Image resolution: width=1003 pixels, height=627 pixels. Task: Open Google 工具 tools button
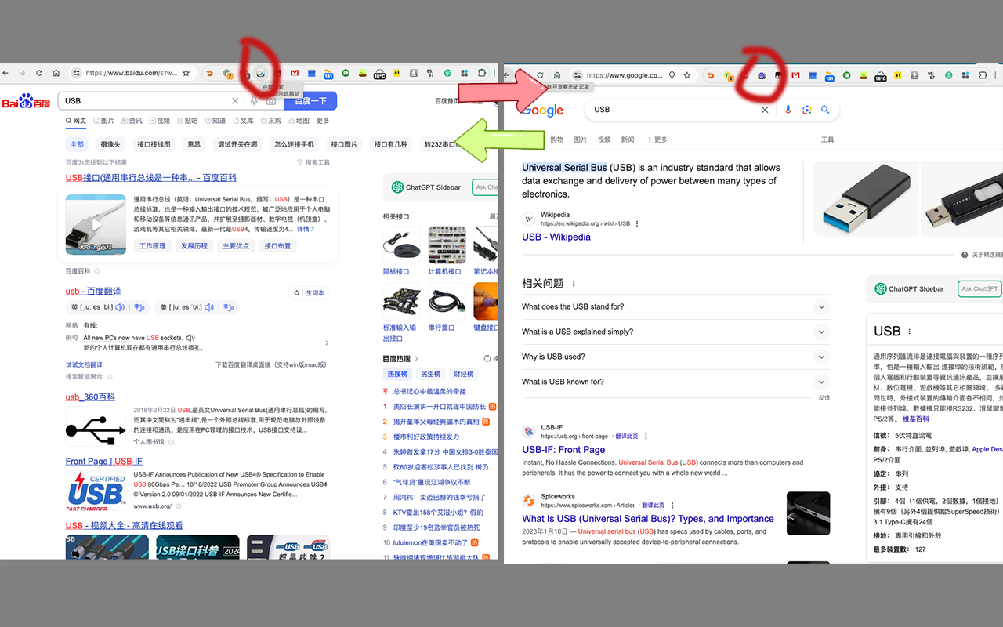(827, 140)
